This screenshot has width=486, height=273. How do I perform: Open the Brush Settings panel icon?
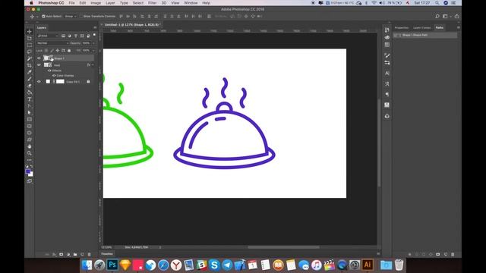[387, 55]
